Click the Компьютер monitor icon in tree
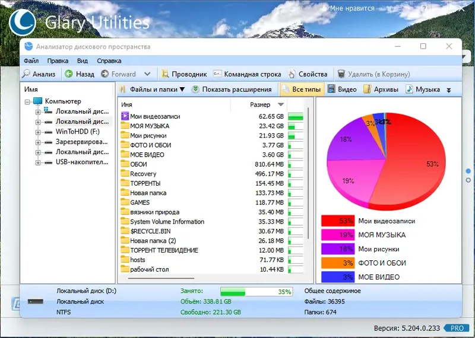This screenshot has height=338, width=475. pyautogui.click(x=38, y=101)
